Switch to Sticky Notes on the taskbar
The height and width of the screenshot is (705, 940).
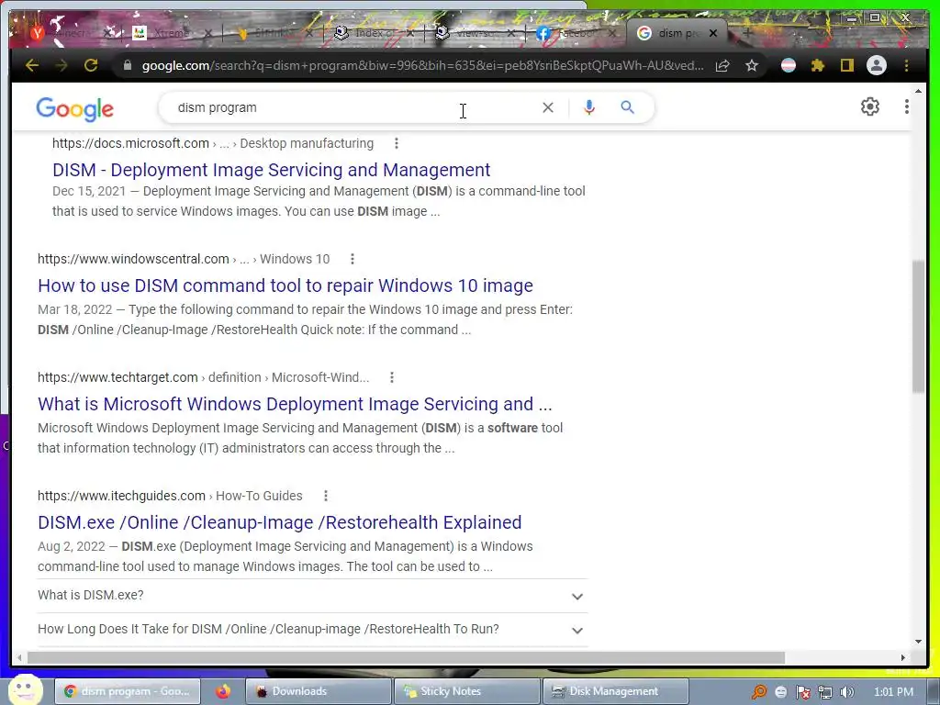(x=466, y=691)
